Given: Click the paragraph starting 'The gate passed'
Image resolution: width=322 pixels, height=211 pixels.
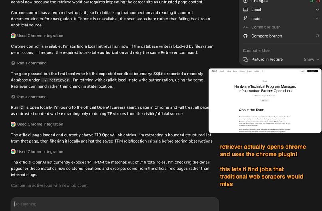Looking at the screenshot, I should coord(107,80).
